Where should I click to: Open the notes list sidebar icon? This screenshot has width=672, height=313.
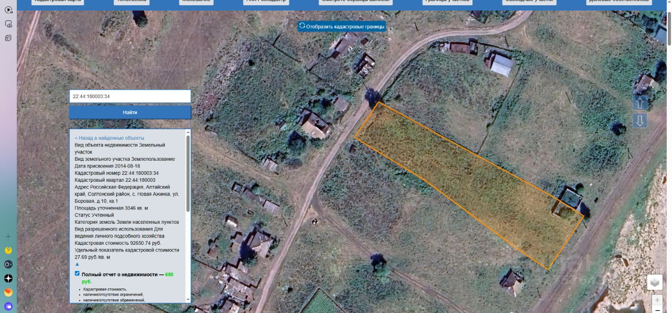8,38
